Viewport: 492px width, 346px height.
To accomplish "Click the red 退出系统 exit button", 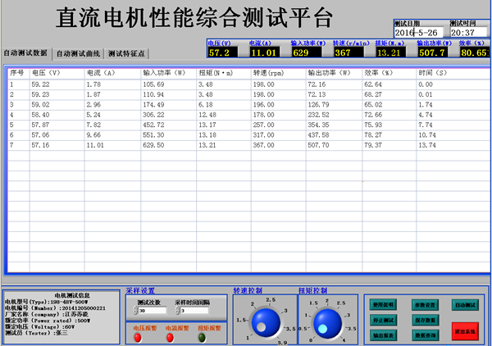I will coord(466,328).
